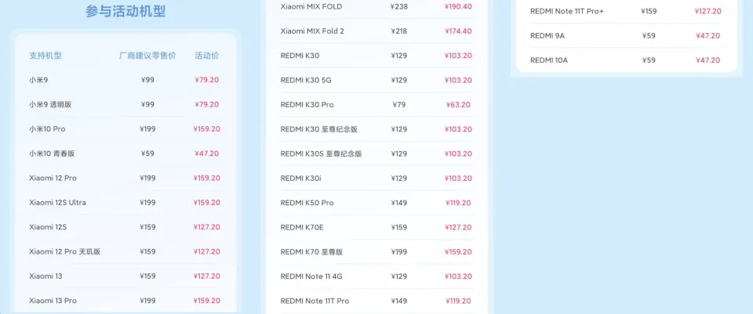Viewport: 753px width, 314px height.
Task: Click the REDMI Note 11 4G model name
Action: tap(311, 276)
